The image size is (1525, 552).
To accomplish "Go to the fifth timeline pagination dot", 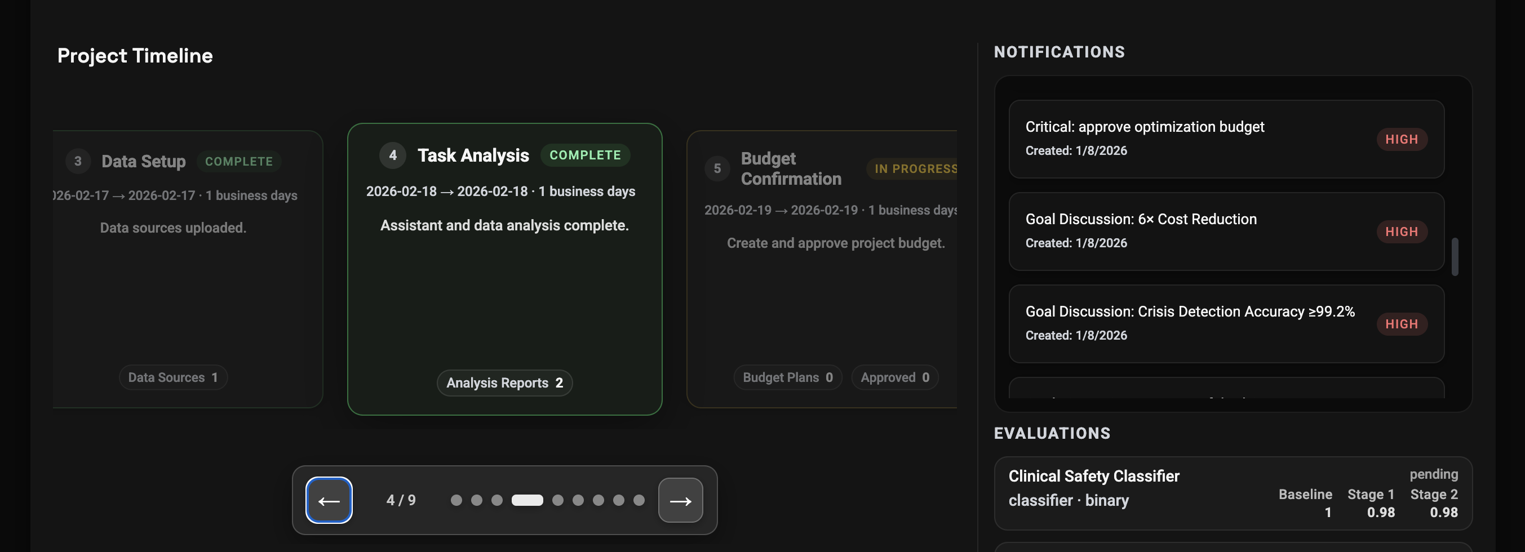I will [x=558, y=501].
